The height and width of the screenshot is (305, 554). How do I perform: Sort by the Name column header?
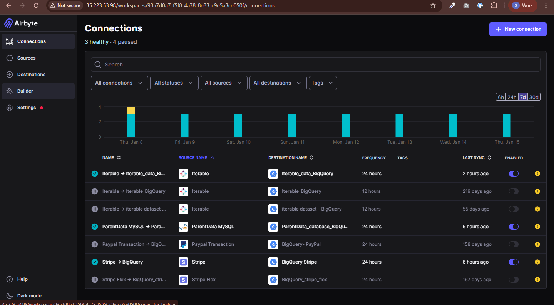(112, 158)
